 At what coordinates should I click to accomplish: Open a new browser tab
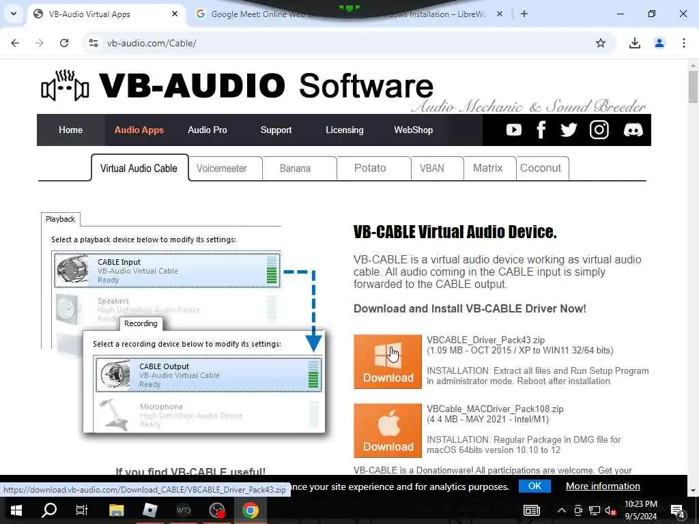click(x=524, y=14)
